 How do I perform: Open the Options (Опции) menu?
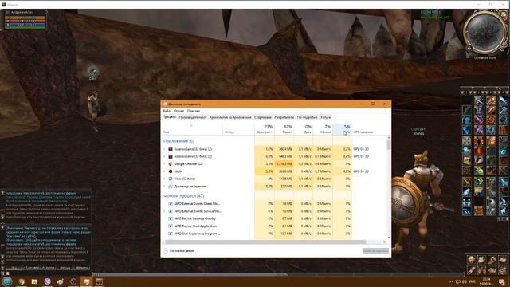pyautogui.click(x=178, y=111)
